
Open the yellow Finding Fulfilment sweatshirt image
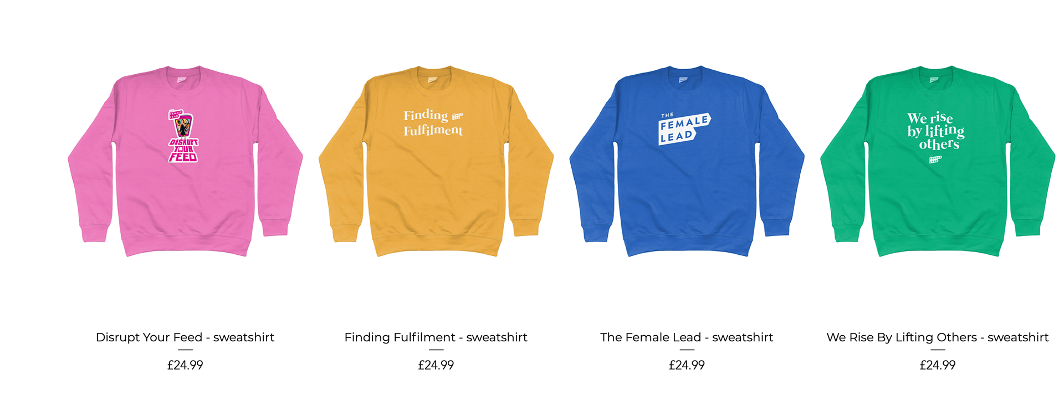[x=436, y=161]
